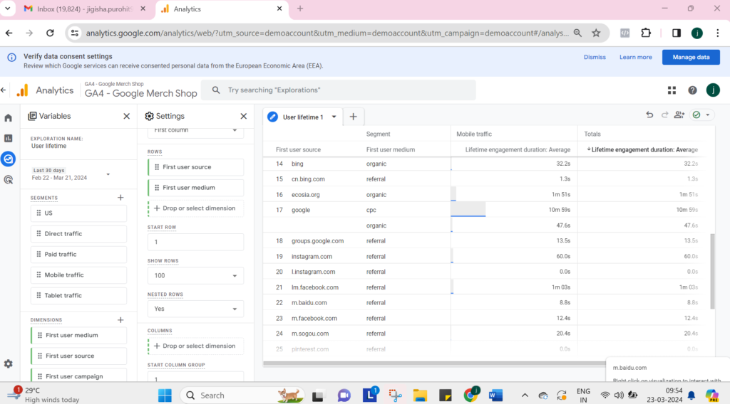
Task: Open the Advertising icon in sidebar
Action: (9, 180)
